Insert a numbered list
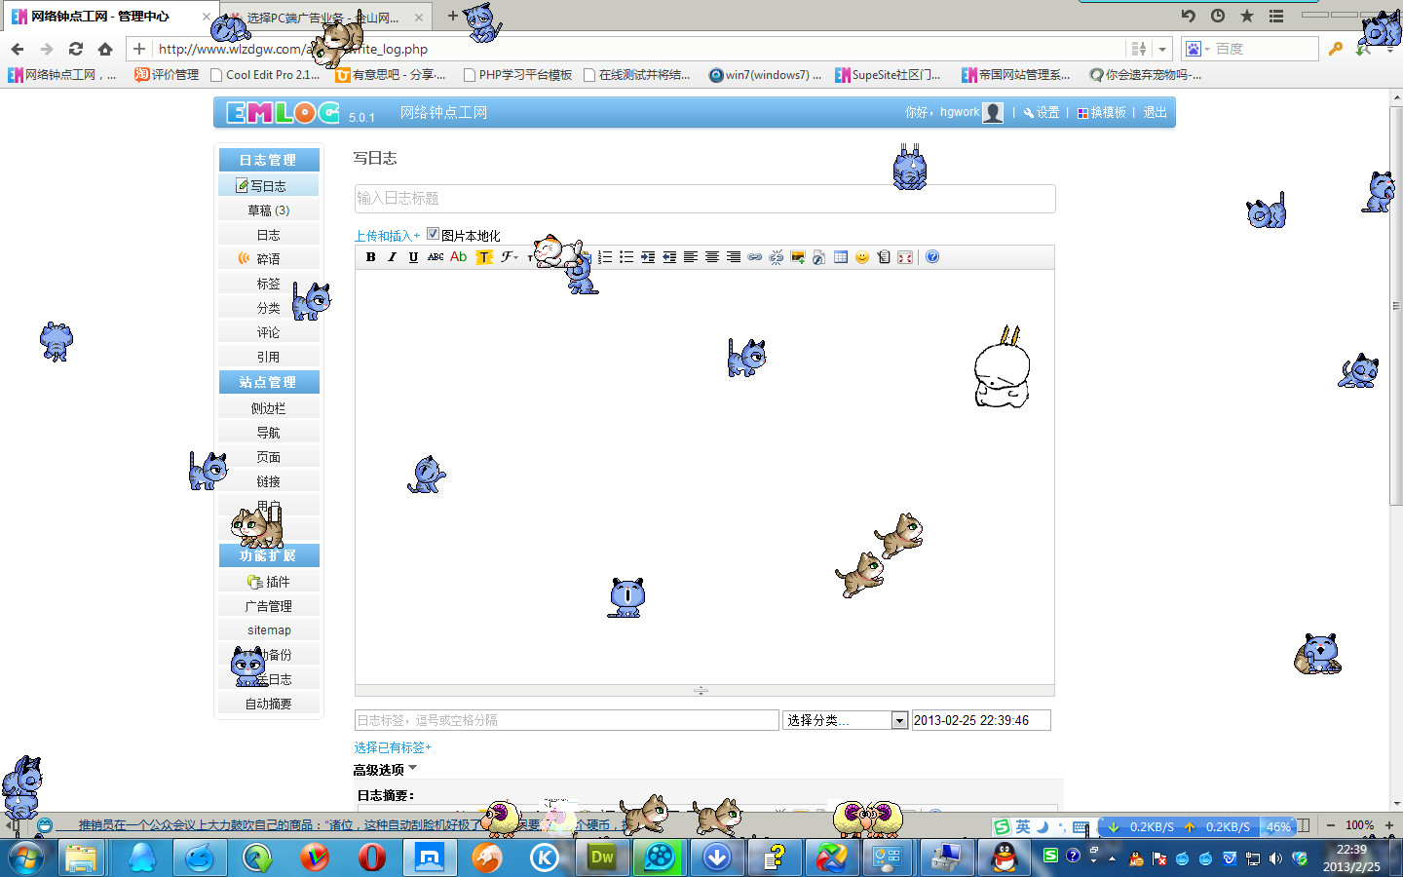The height and width of the screenshot is (877, 1403). (605, 257)
